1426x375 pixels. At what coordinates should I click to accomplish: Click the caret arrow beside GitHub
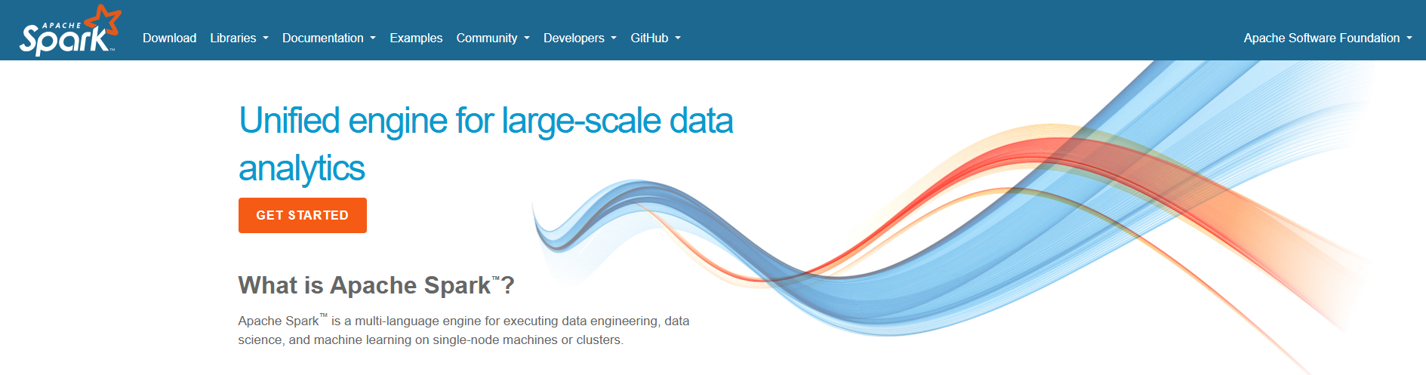(x=678, y=38)
